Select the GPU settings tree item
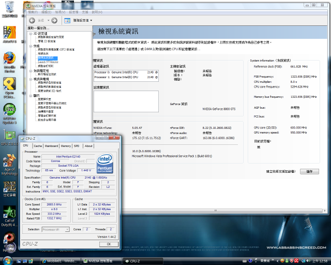 [x=56, y=50]
